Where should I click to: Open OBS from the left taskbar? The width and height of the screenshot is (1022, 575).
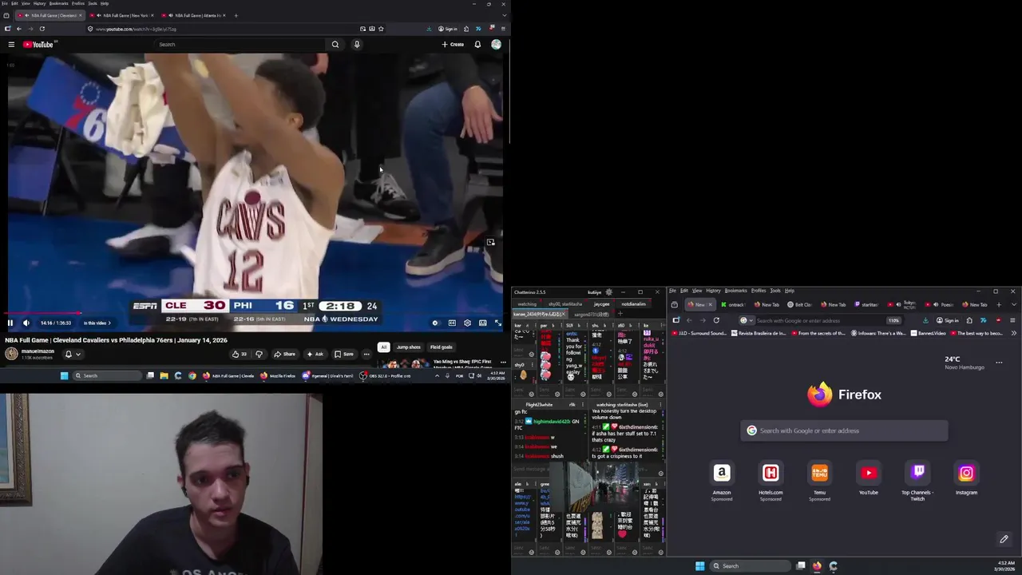386,375
